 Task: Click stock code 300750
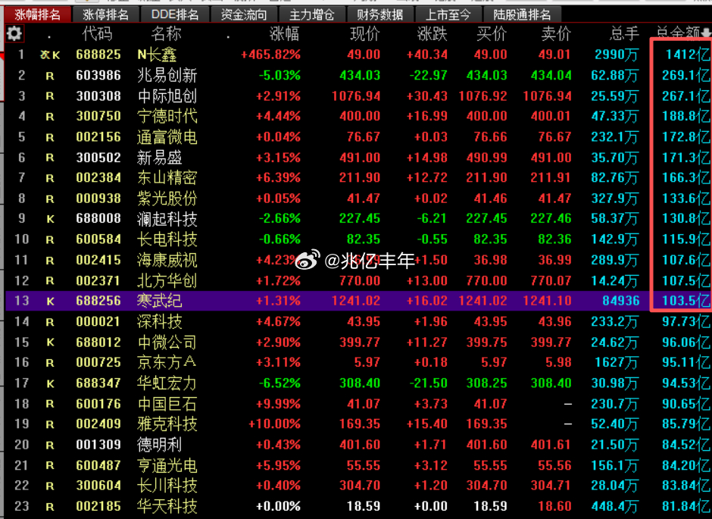(98, 116)
